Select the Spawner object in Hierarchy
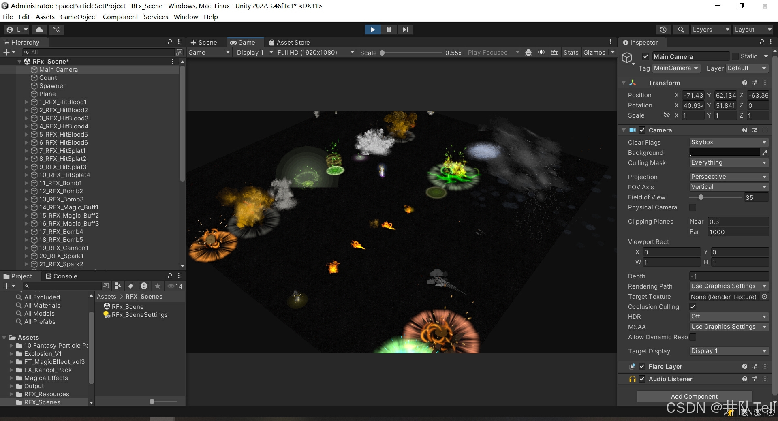 pyautogui.click(x=52, y=86)
